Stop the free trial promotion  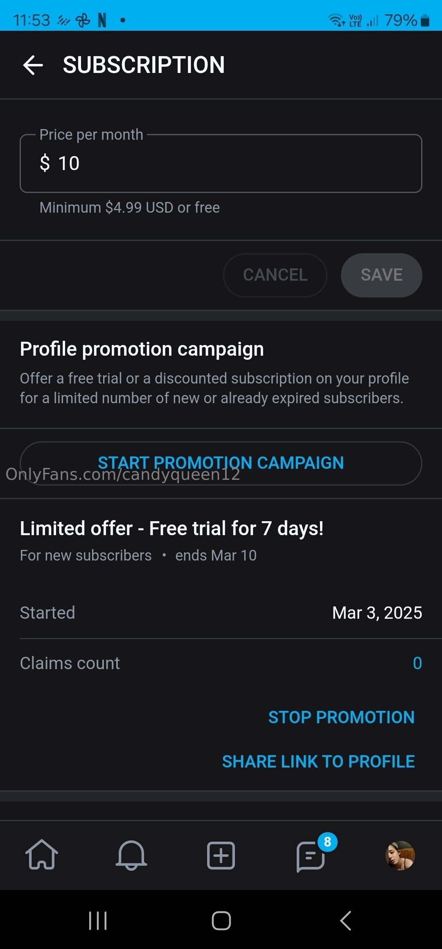click(341, 717)
